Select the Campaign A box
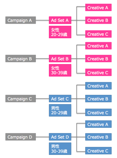The height and width of the screenshot is (158, 117). (x=21, y=20)
